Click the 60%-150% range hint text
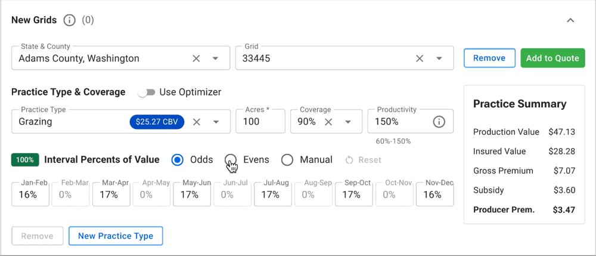 pyautogui.click(x=393, y=141)
